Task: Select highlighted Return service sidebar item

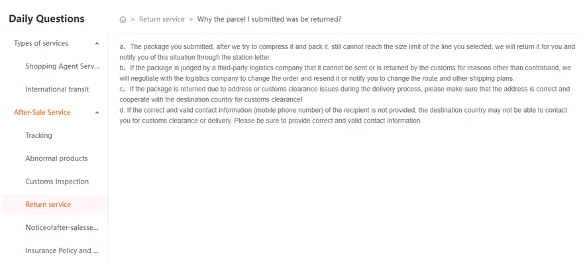Action: 55,205
